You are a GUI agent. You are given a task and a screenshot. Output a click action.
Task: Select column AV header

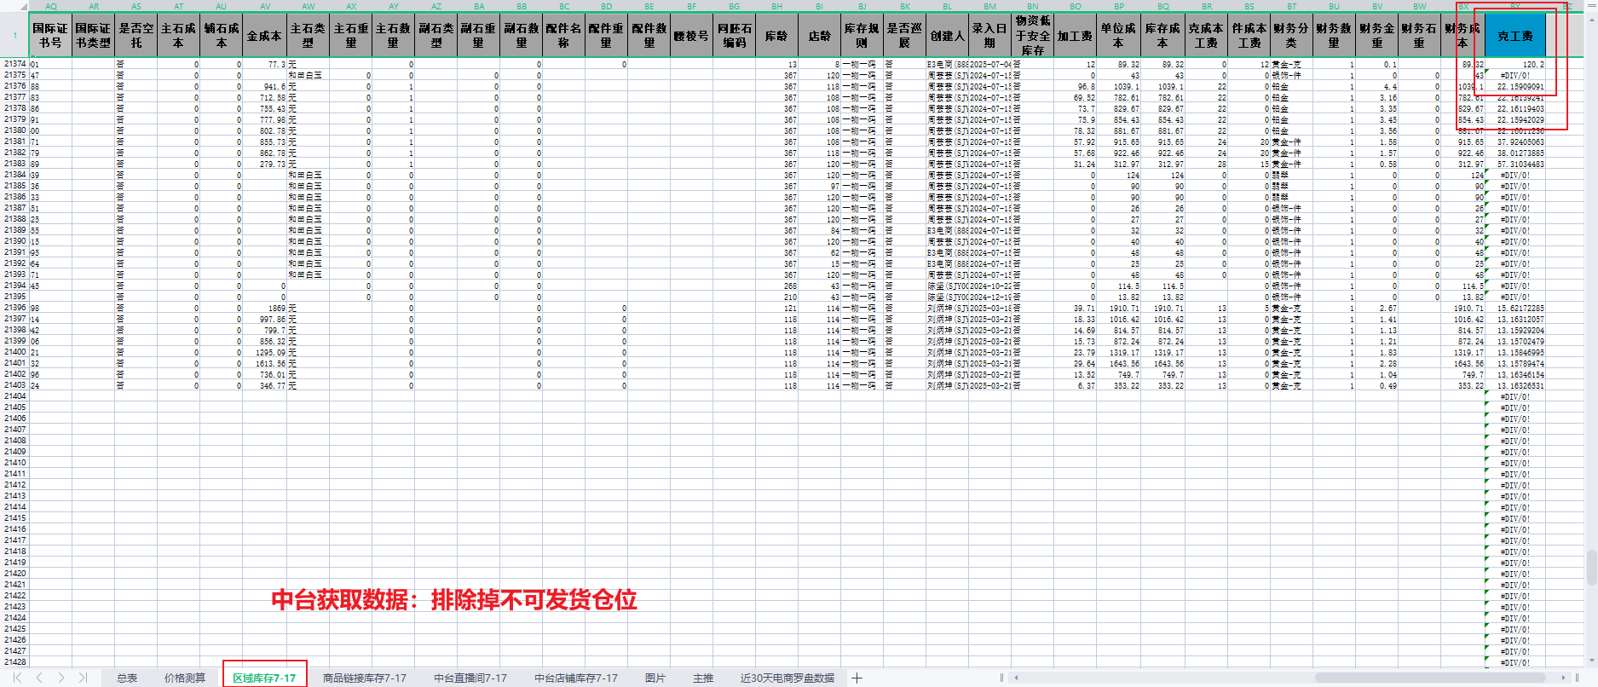click(x=265, y=6)
